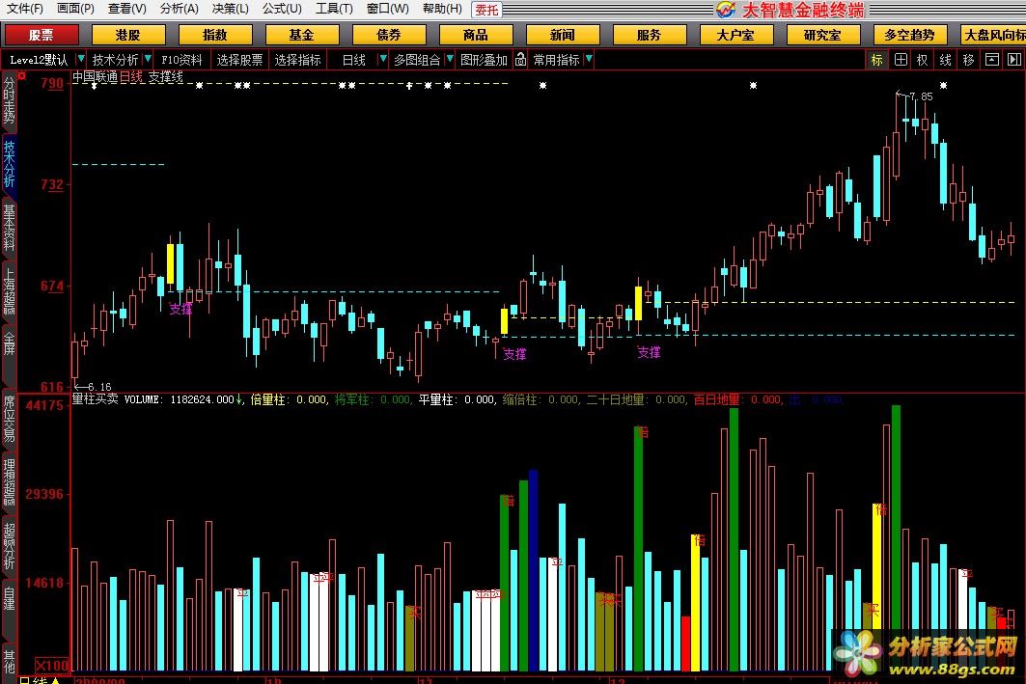The height and width of the screenshot is (684, 1026).
Task: Click the 服务 button
Action: pyautogui.click(x=650, y=35)
